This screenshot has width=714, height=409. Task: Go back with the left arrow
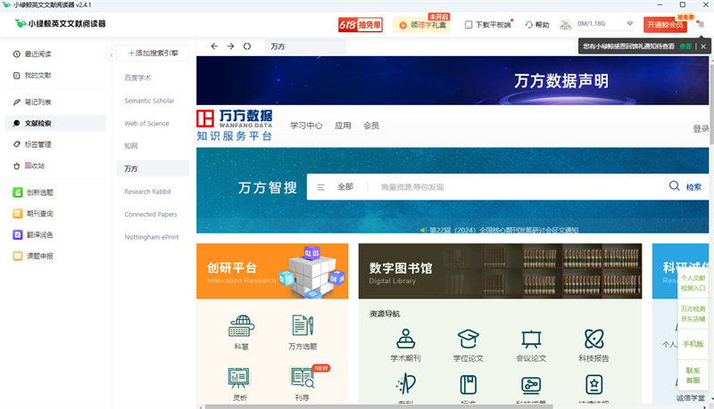coord(214,46)
